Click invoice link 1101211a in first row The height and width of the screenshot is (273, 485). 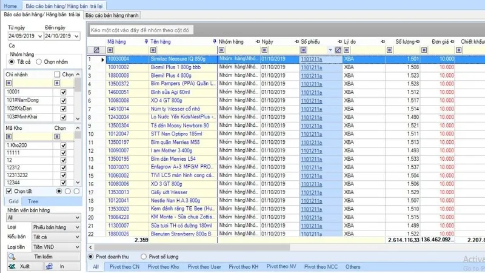coord(310,59)
